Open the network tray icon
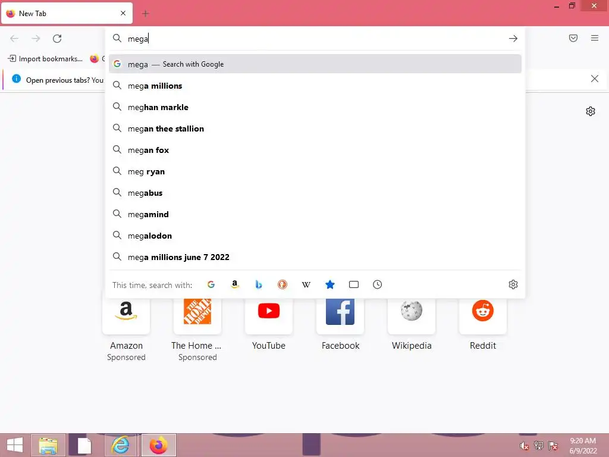Screen dimensions: 609x457 539,446
